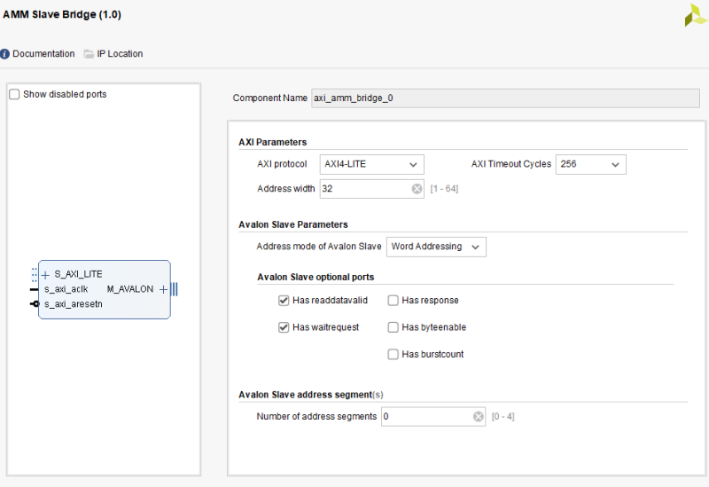The width and height of the screenshot is (709, 487).
Task: Click the Avalon Slave Parameters heading
Action: tap(293, 224)
